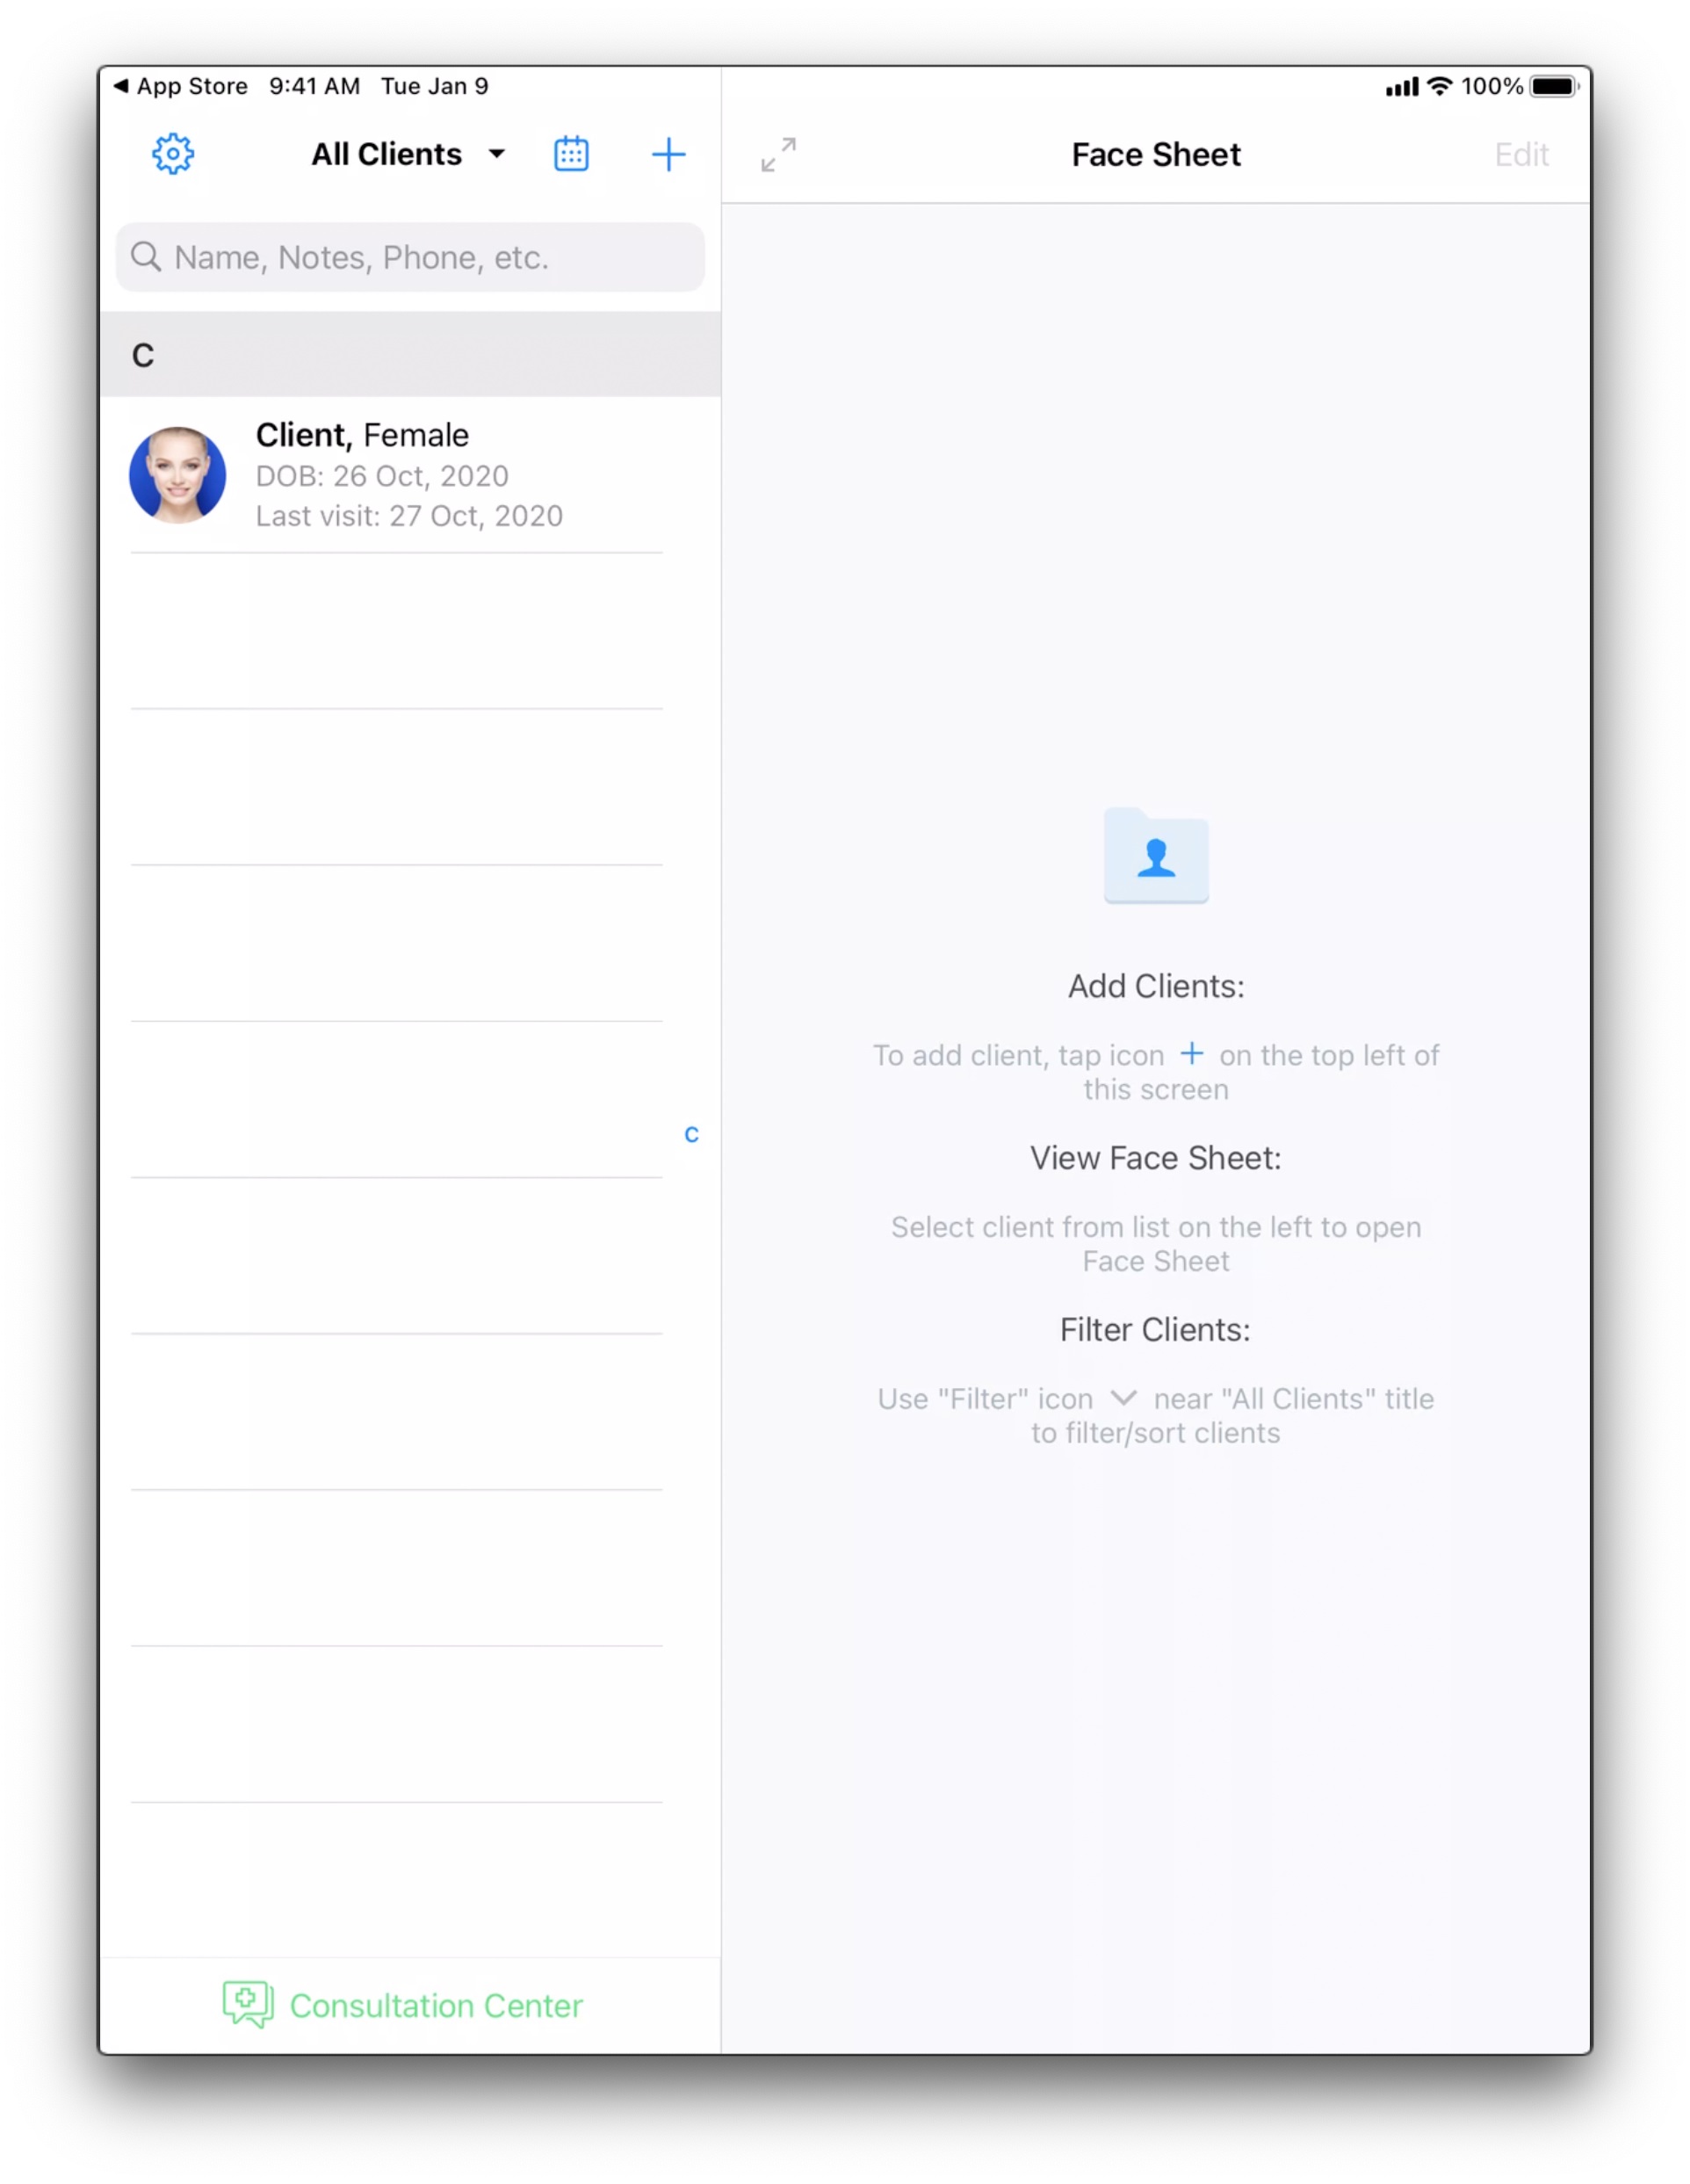Click the Consultation Center chat icon
The width and height of the screenshot is (1690, 2184).
click(248, 2004)
